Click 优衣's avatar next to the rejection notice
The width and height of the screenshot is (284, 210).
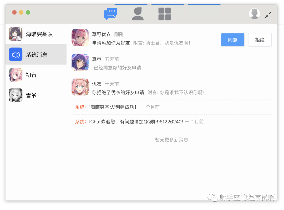[80, 87]
